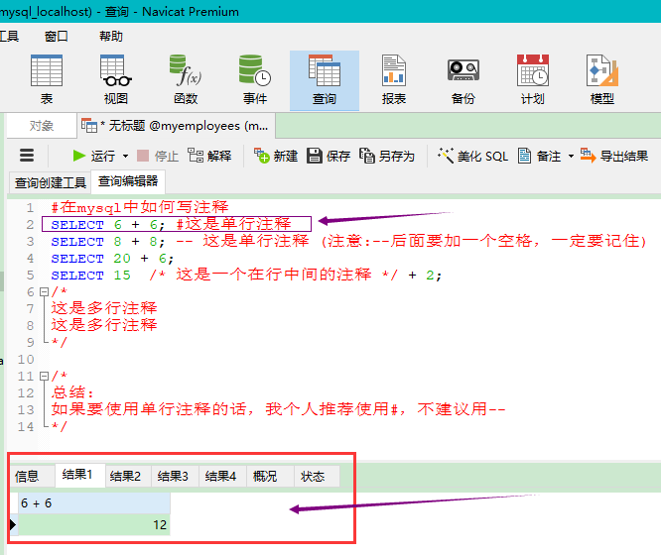The width and height of the screenshot is (661, 555).
Task: Open the 备份 (Backup) icon
Action: [463, 80]
